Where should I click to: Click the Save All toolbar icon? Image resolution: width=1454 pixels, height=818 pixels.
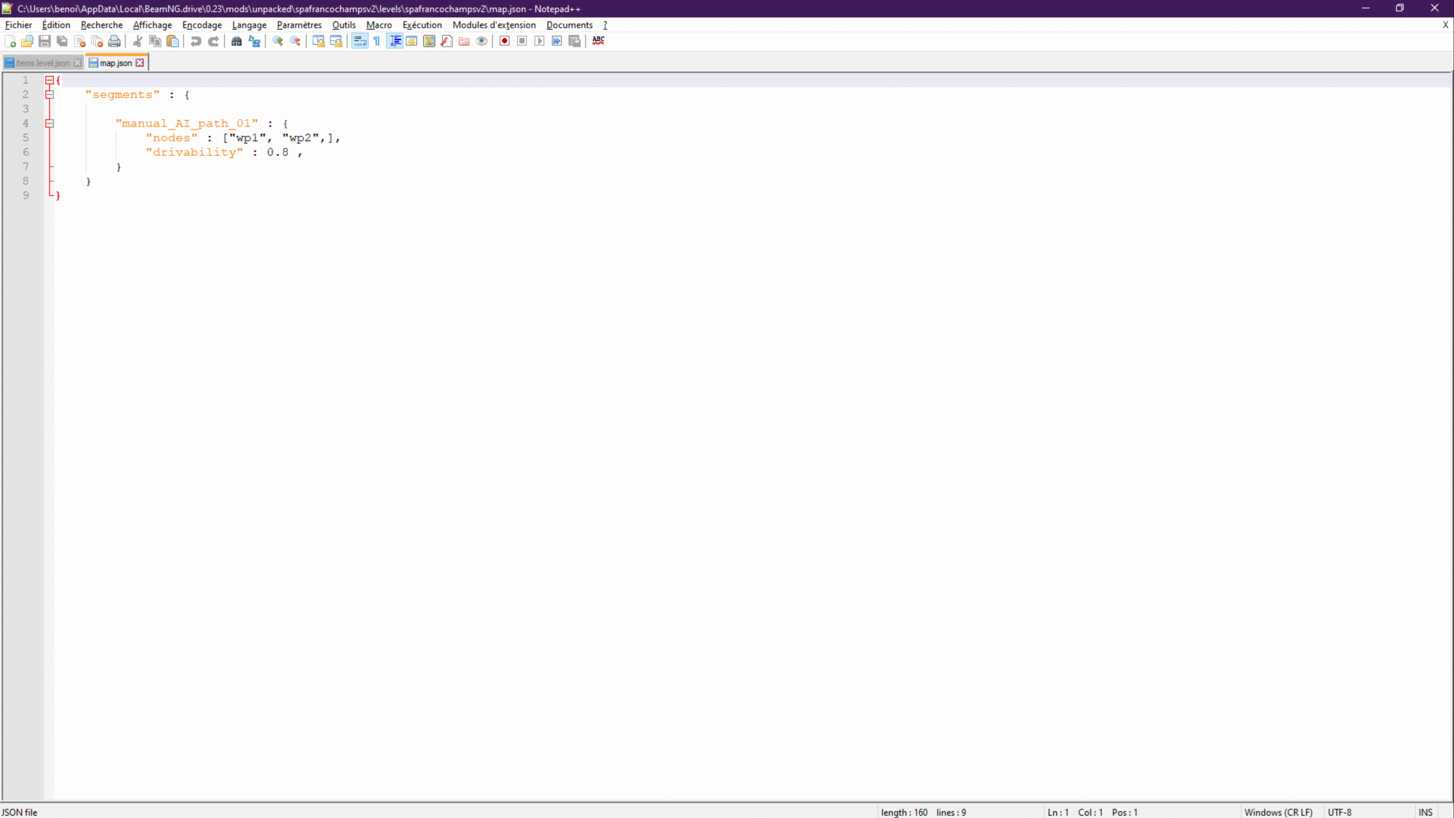pyautogui.click(x=62, y=41)
